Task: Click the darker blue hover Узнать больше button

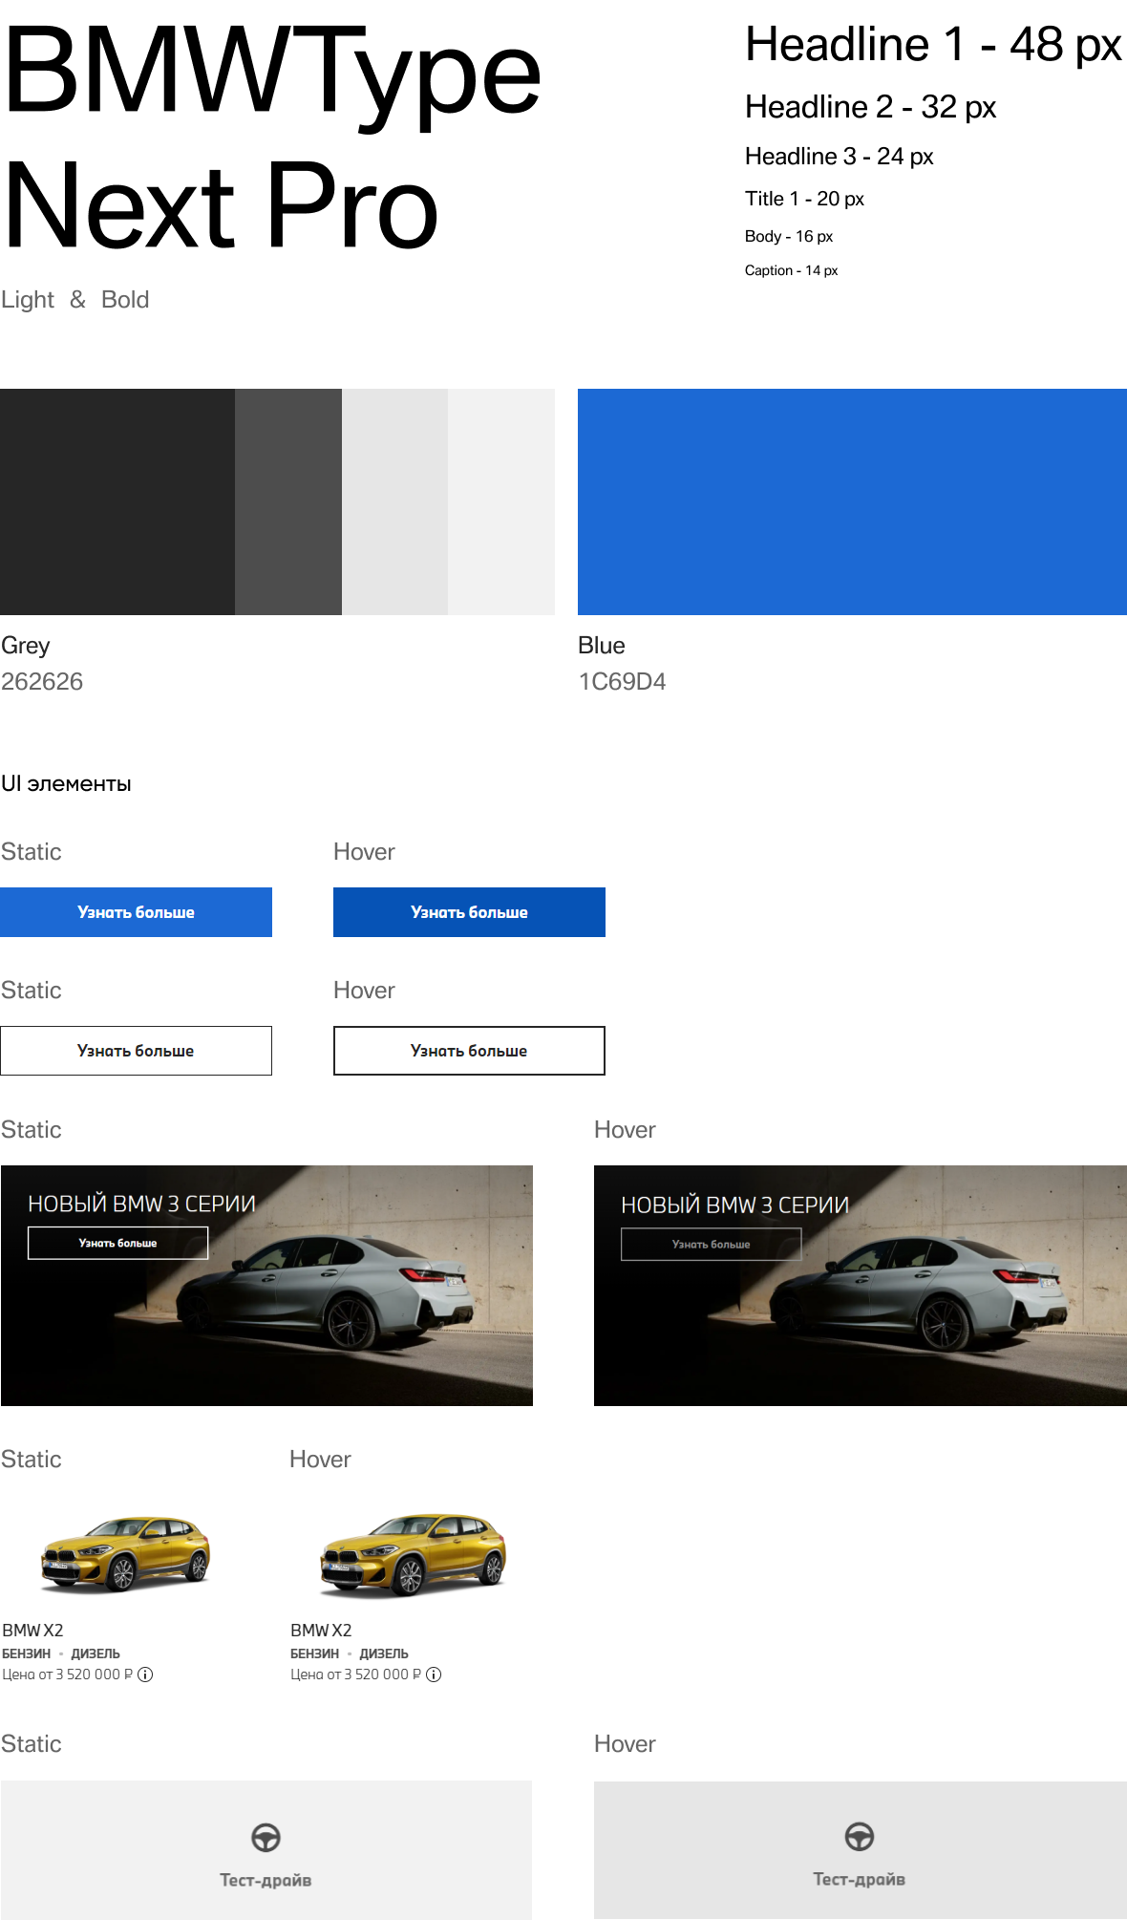Action: click(469, 912)
